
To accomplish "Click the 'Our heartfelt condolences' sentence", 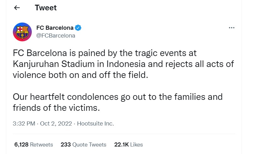I will point(65,97).
